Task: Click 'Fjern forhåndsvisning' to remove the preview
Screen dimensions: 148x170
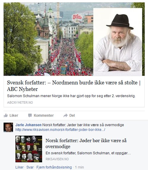Action: tap(54, 167)
